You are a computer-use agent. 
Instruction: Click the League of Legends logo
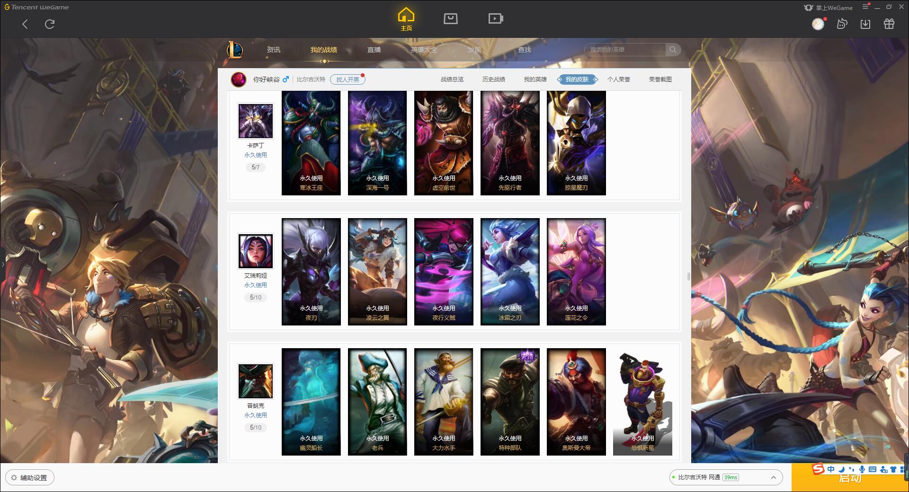coord(235,50)
